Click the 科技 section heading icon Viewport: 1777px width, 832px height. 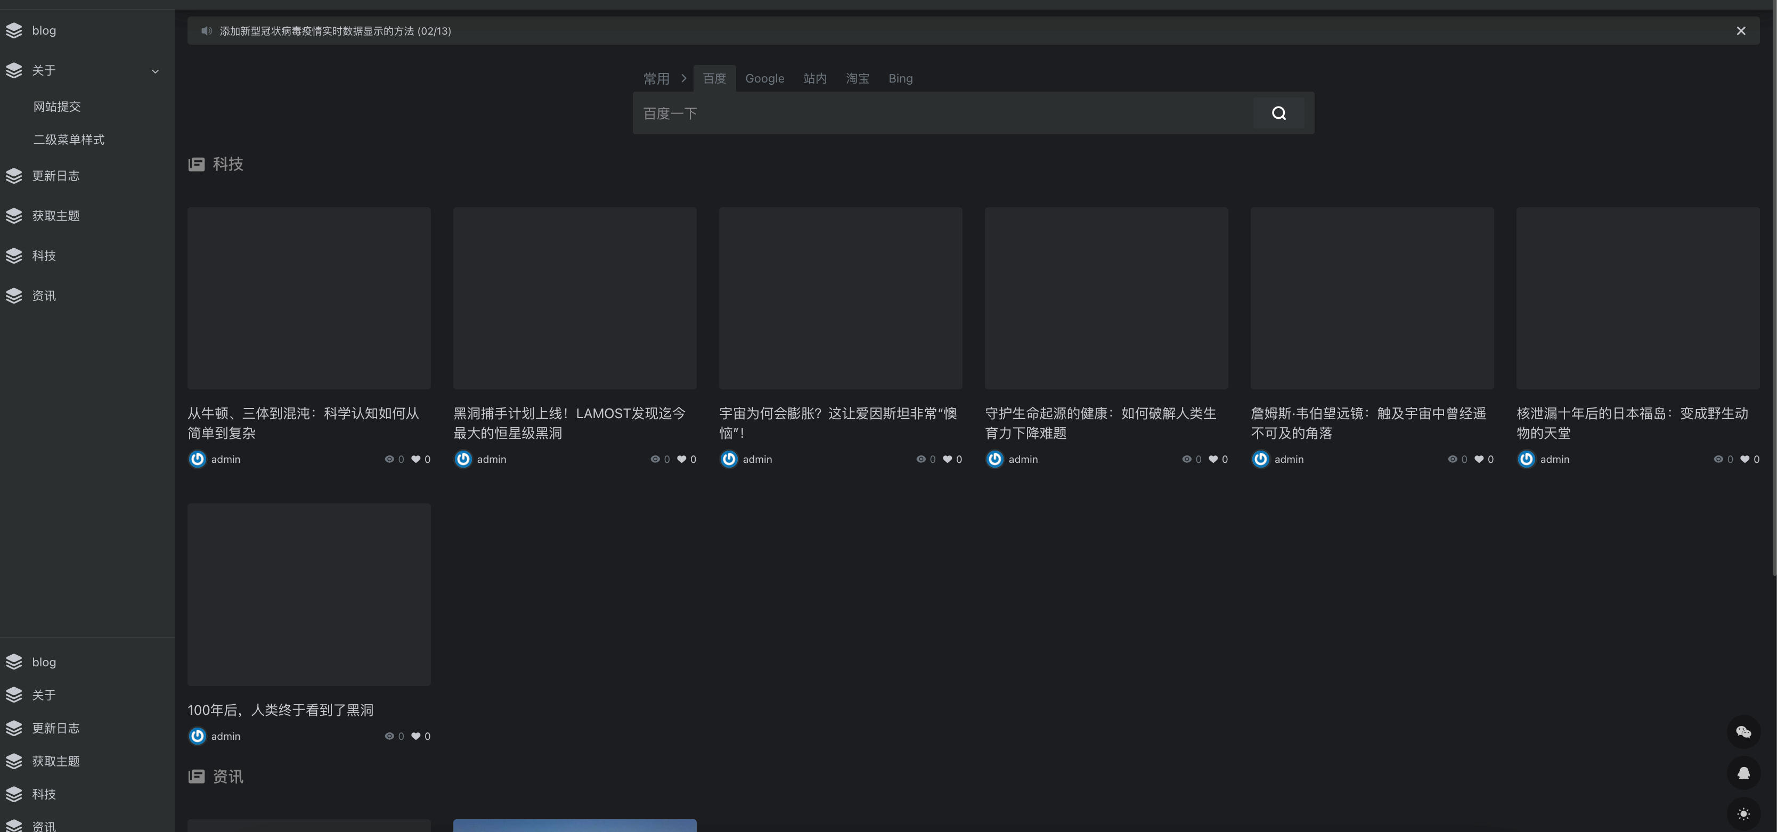[197, 164]
